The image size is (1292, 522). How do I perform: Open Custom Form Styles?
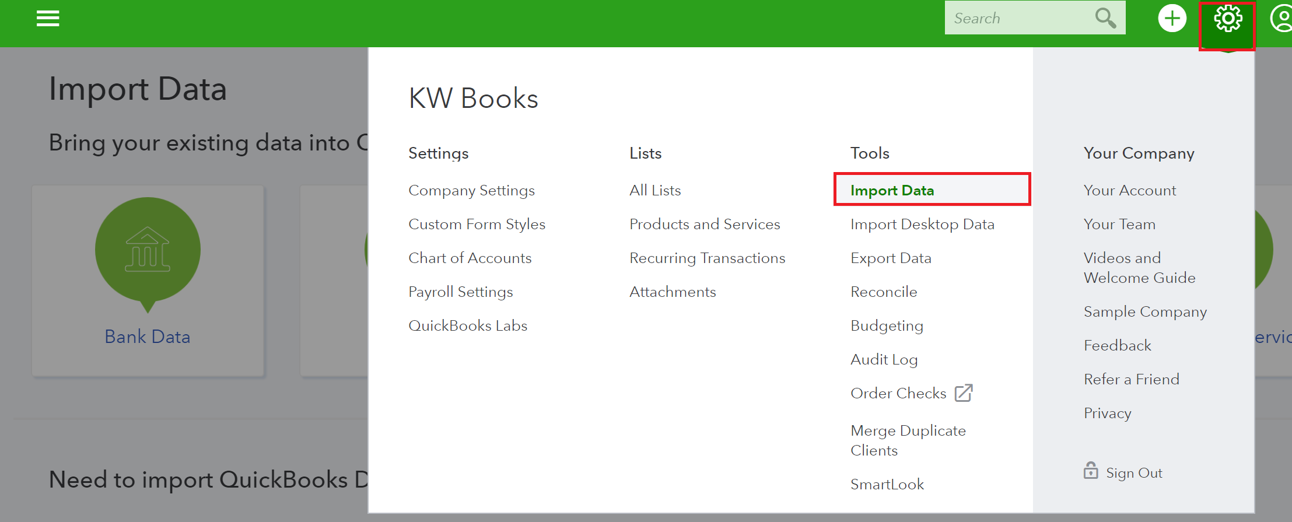477,225
